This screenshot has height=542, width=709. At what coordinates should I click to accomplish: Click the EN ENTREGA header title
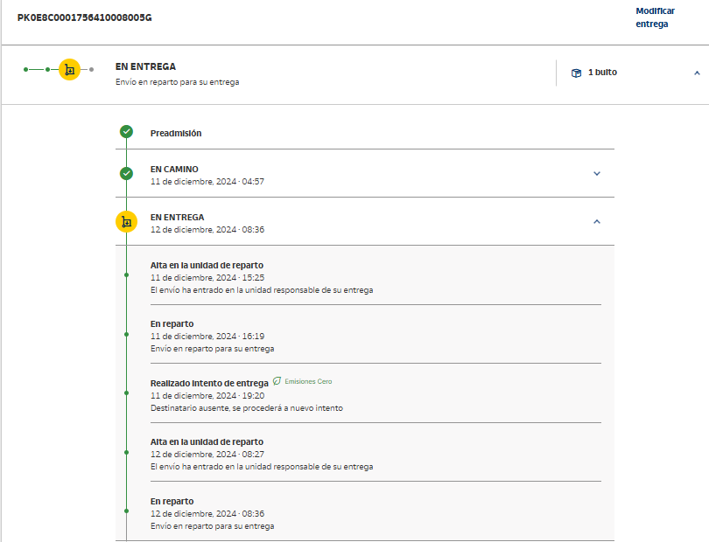click(145, 66)
